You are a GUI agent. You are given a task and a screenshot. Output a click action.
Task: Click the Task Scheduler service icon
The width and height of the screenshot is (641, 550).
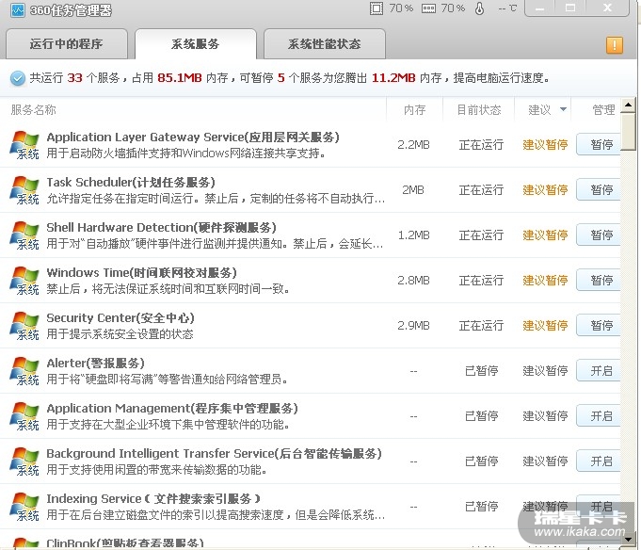pyautogui.click(x=24, y=190)
